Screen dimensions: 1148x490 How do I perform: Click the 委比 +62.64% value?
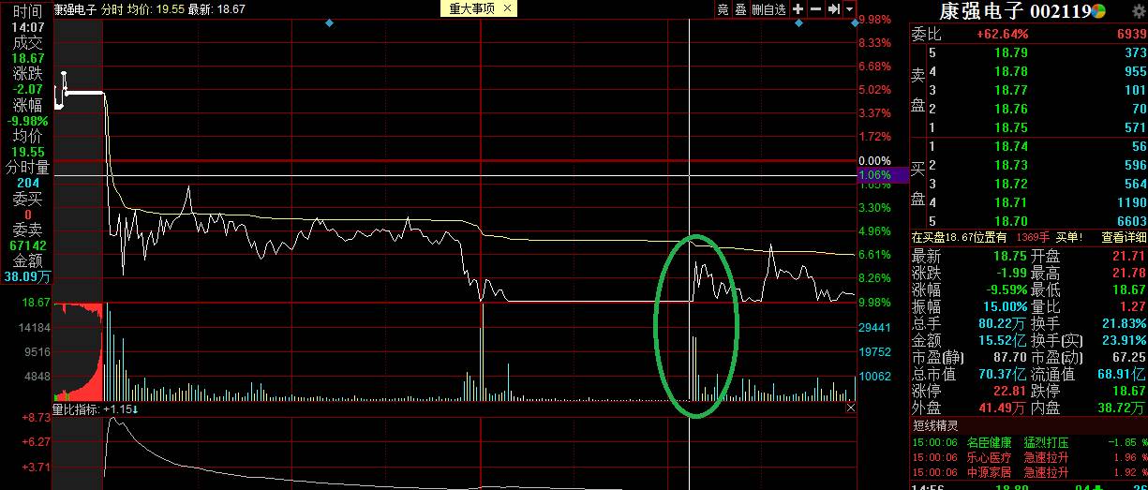(1002, 34)
